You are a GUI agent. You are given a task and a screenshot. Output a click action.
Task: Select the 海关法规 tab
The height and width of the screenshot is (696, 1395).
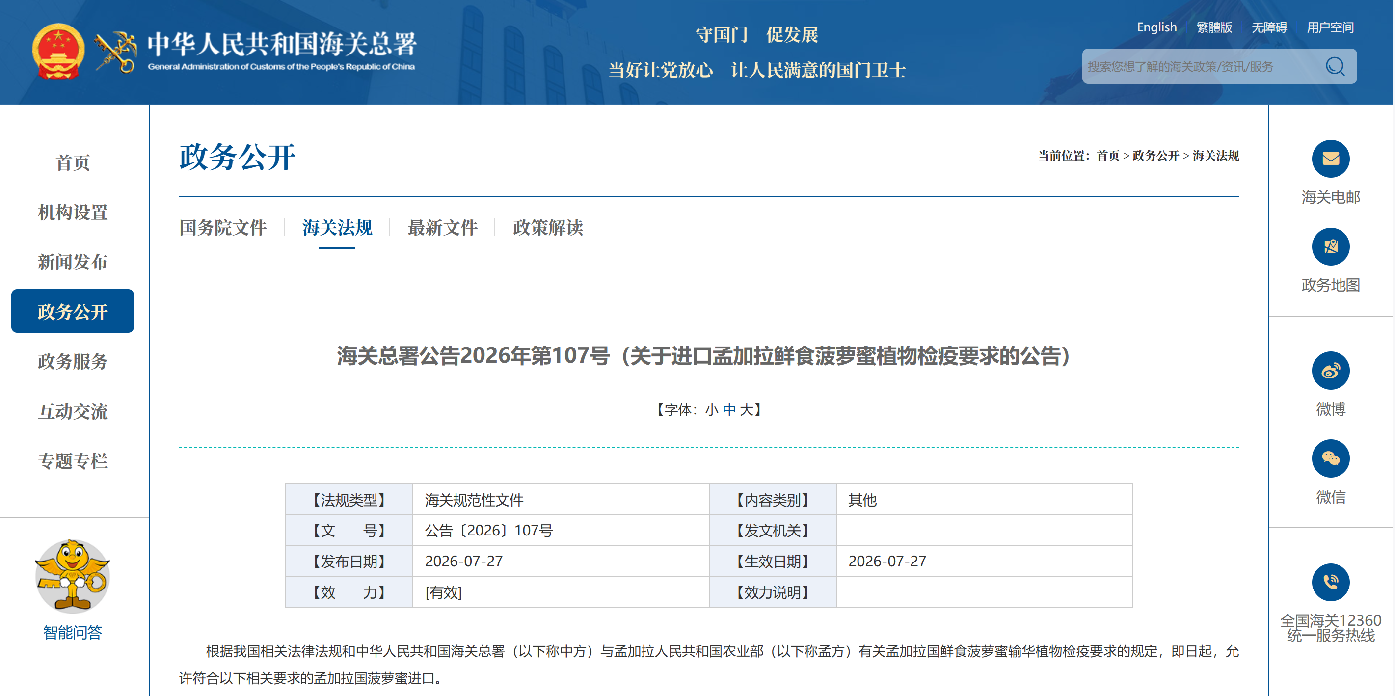coord(337,227)
